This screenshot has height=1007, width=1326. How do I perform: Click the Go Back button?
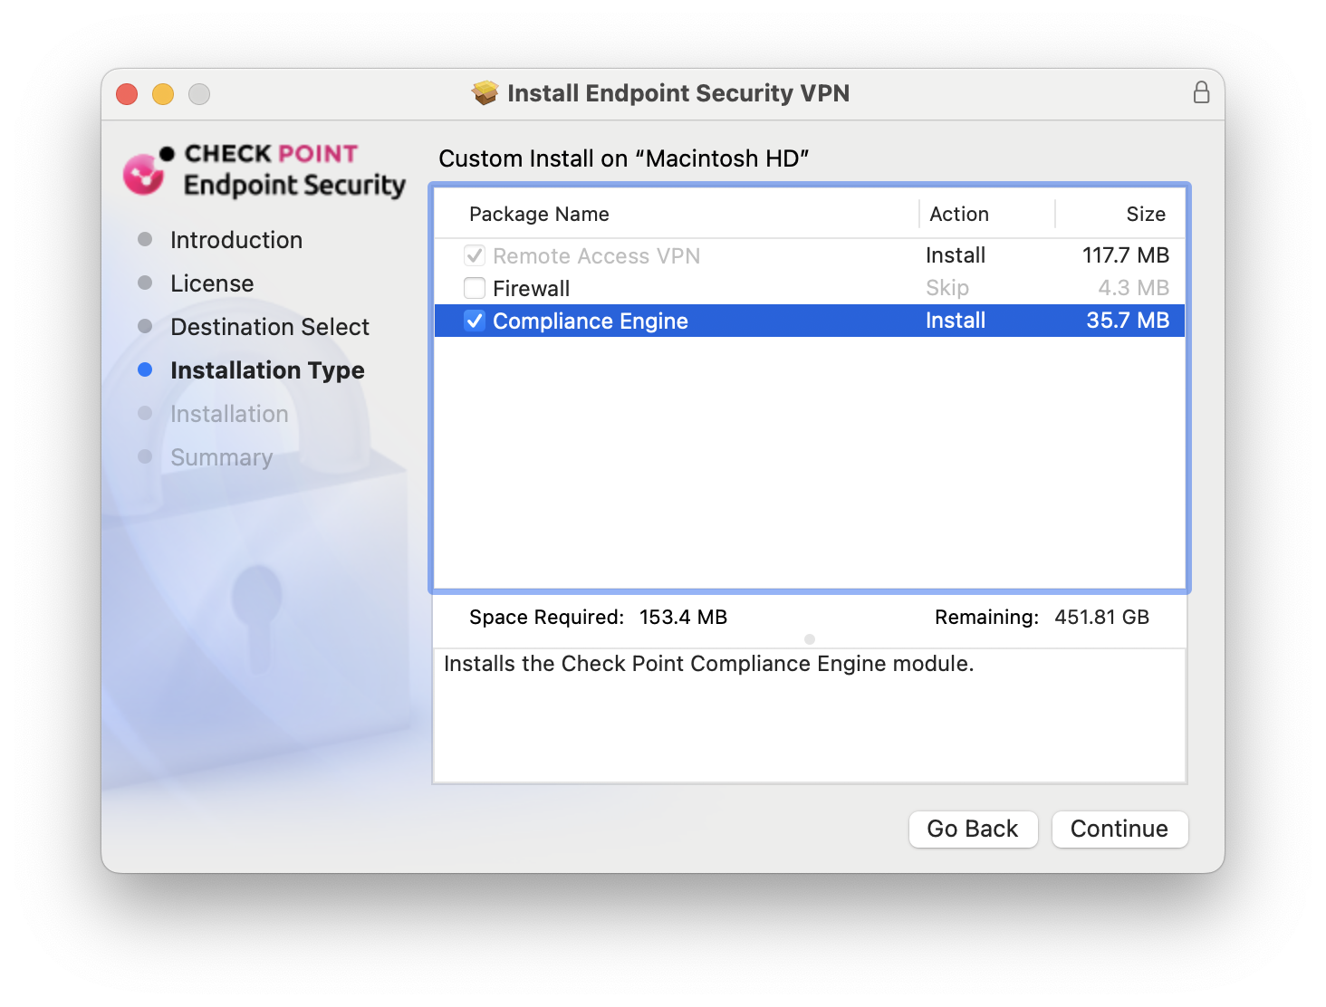[x=972, y=829]
